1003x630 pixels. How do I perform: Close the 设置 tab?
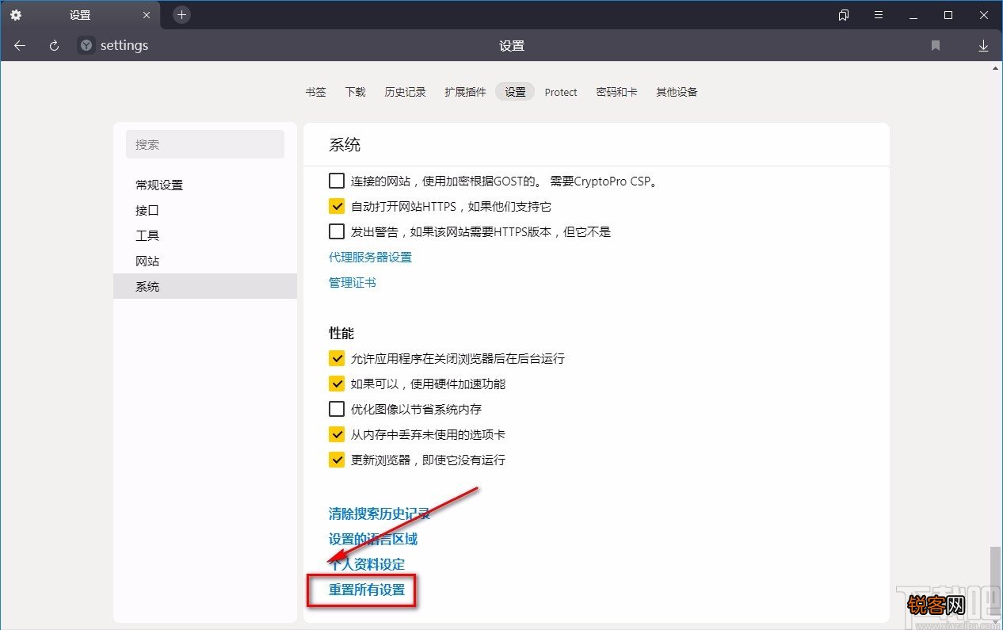pyautogui.click(x=147, y=15)
